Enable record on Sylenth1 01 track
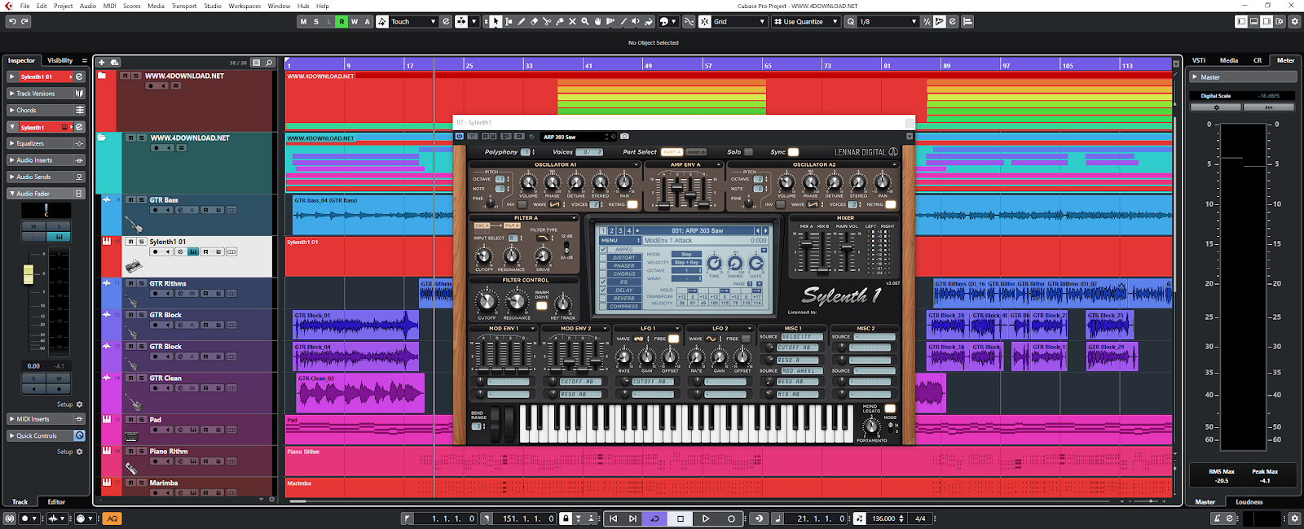The width and height of the screenshot is (1304, 529). [x=155, y=251]
